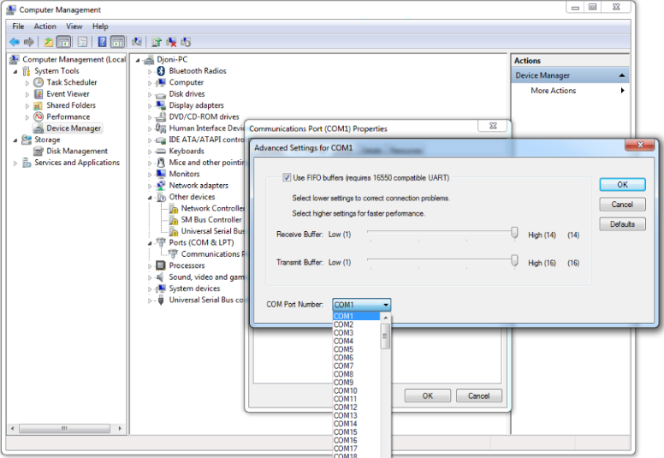Select the SM Bus Controller device

click(x=211, y=220)
